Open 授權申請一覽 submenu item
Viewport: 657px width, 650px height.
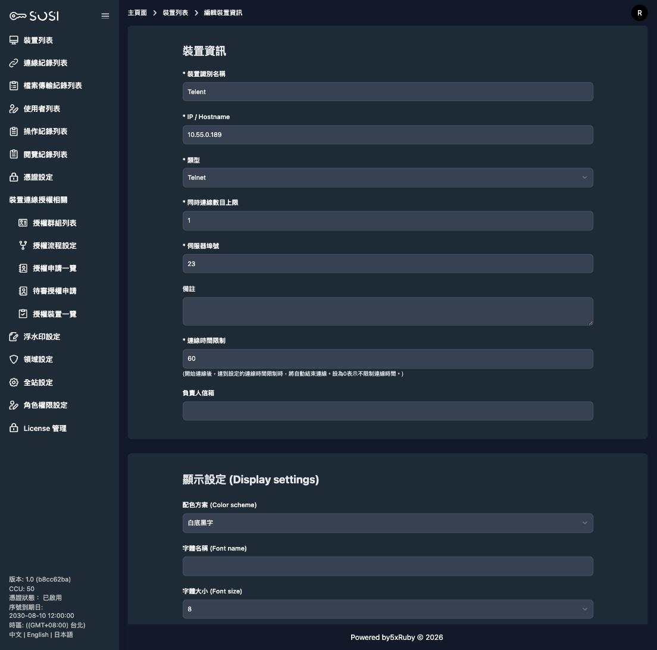pyautogui.click(x=55, y=268)
